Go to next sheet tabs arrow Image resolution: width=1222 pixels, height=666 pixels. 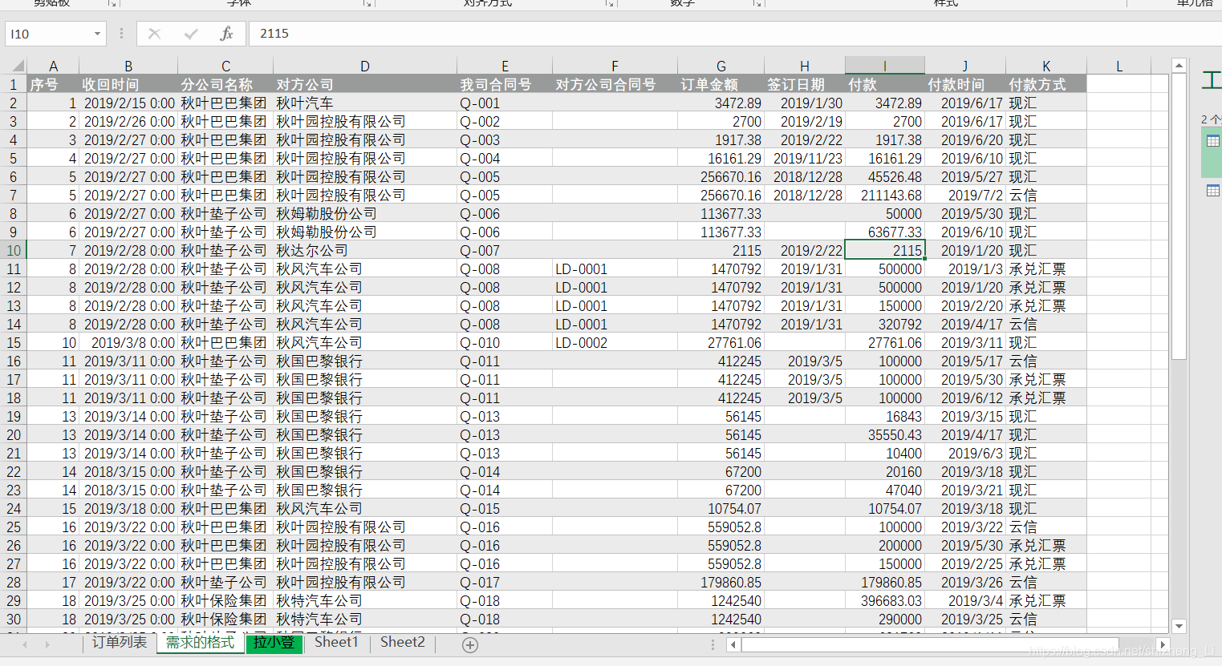coord(47,644)
